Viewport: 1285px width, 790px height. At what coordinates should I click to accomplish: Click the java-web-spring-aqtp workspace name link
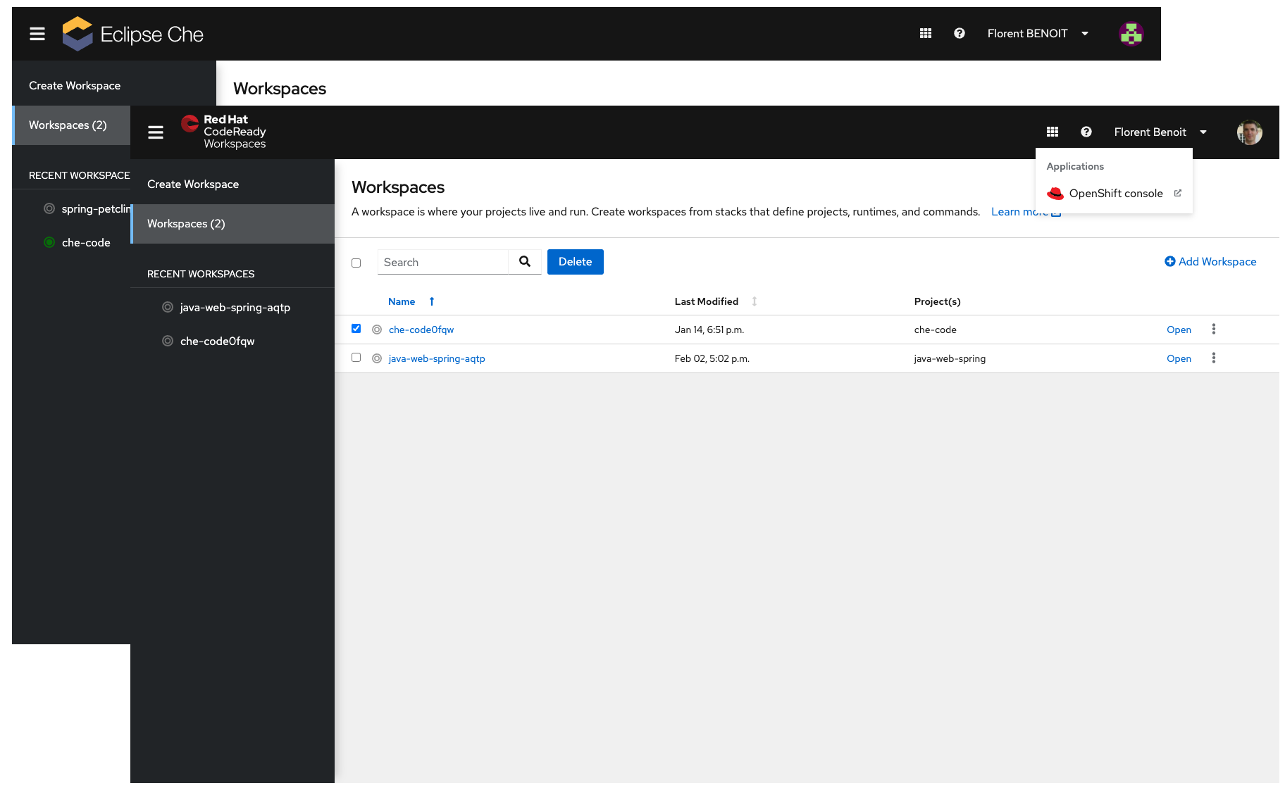(x=437, y=358)
